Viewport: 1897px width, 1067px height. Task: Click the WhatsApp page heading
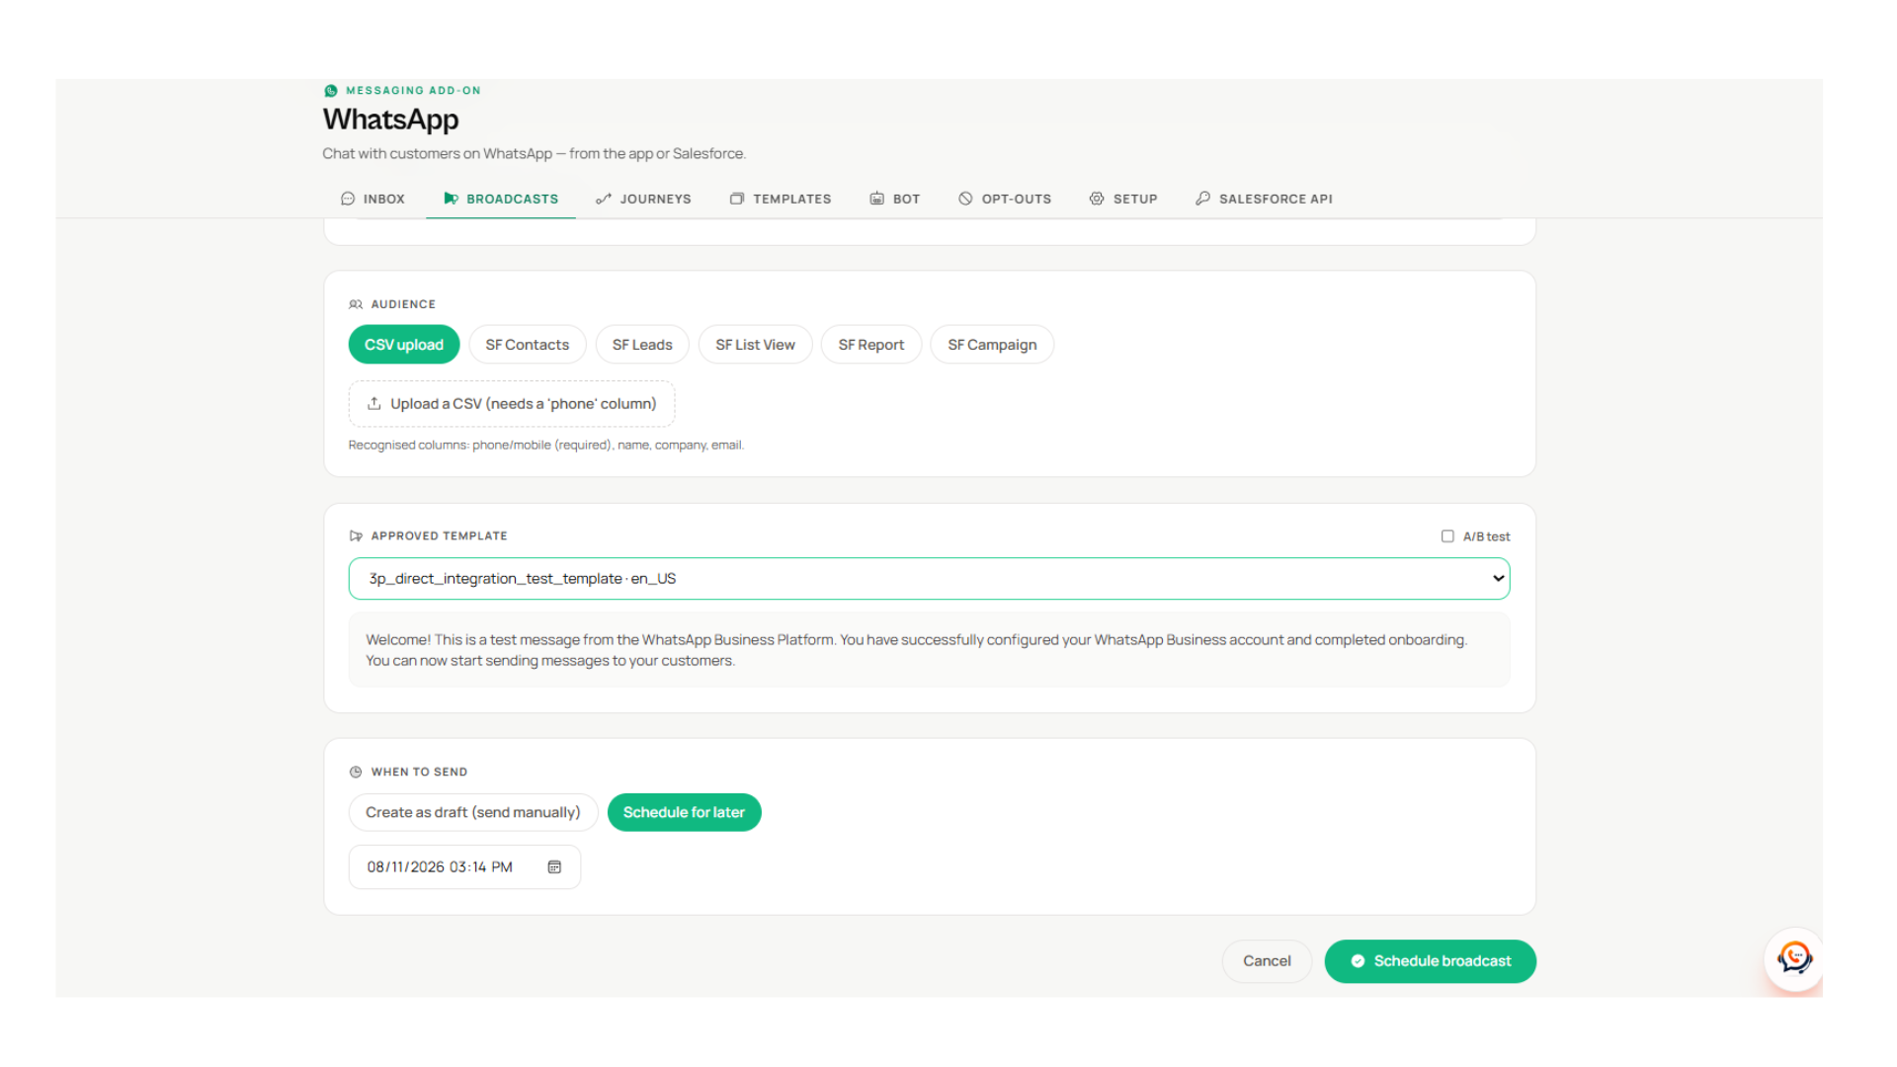[391, 120]
